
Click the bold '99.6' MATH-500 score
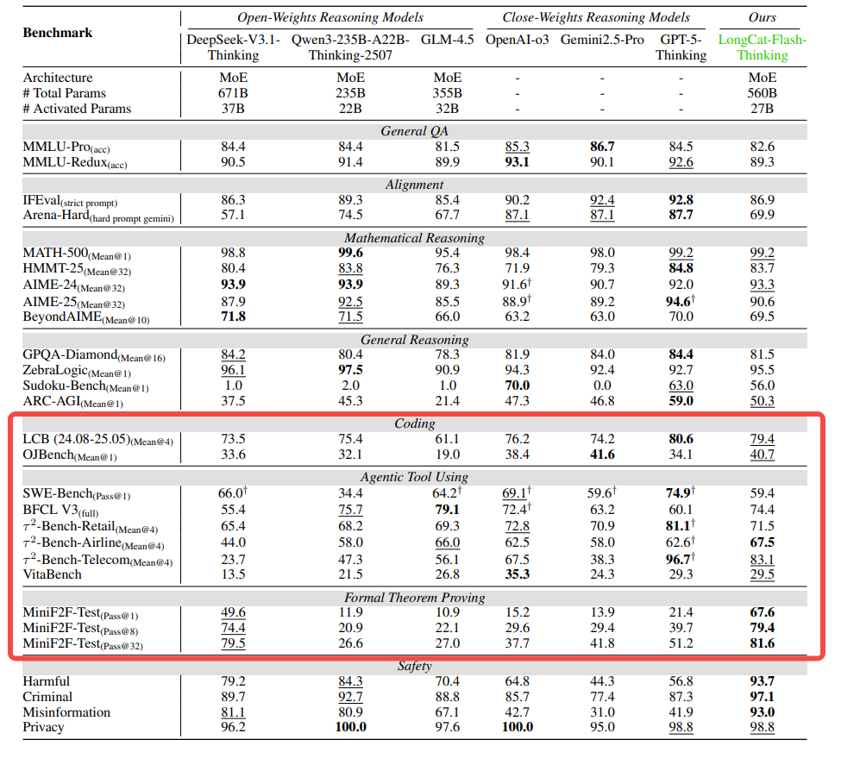(x=350, y=253)
